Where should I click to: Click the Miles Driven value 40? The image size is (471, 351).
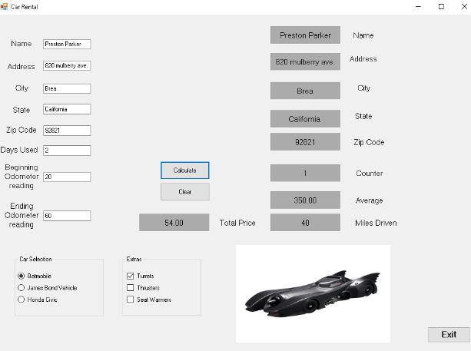305,223
